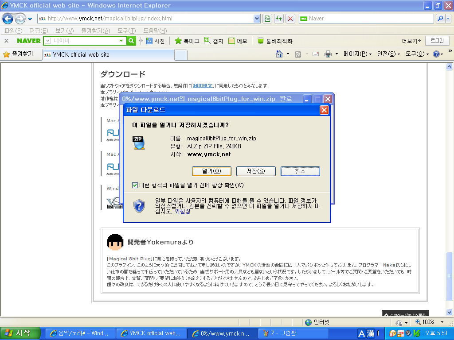This screenshot has width=454, height=340.
Task: Open the 도구(O) command bar menu
Action: tap(417, 54)
